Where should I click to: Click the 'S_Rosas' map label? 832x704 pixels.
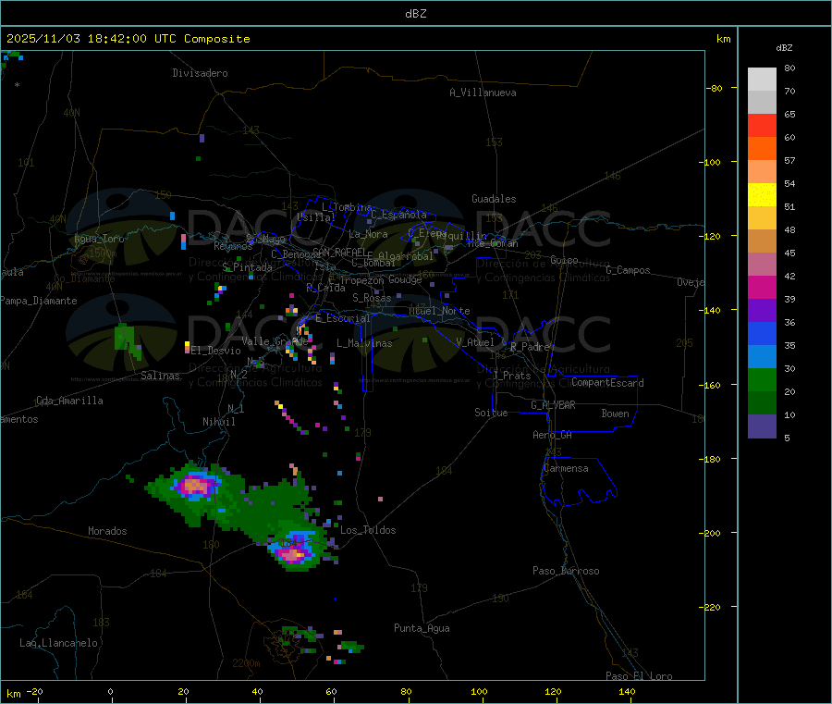[372, 298]
